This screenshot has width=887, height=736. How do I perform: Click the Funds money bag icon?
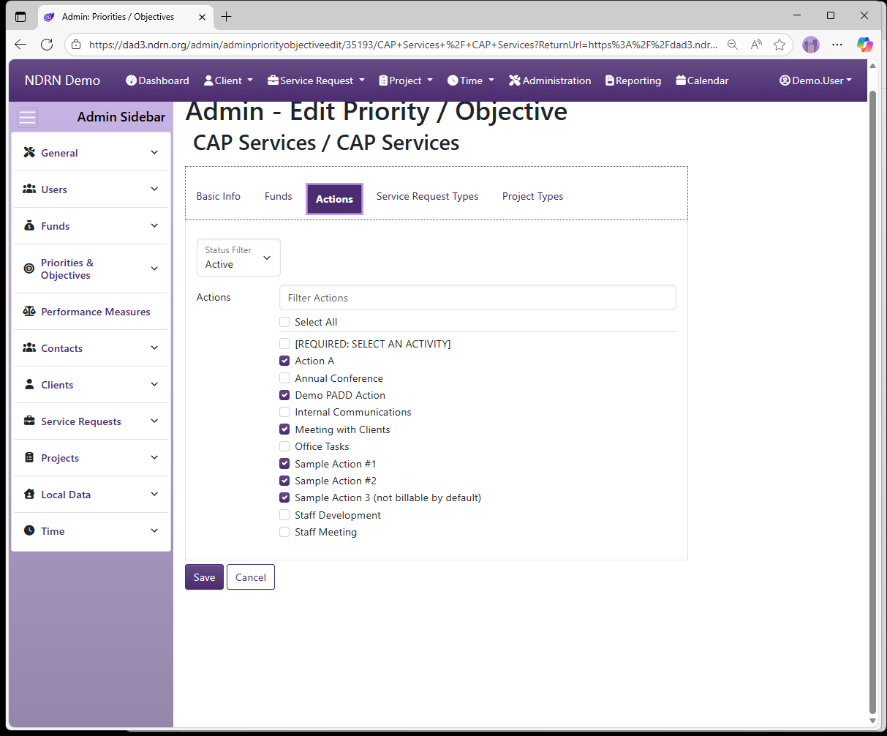29,226
